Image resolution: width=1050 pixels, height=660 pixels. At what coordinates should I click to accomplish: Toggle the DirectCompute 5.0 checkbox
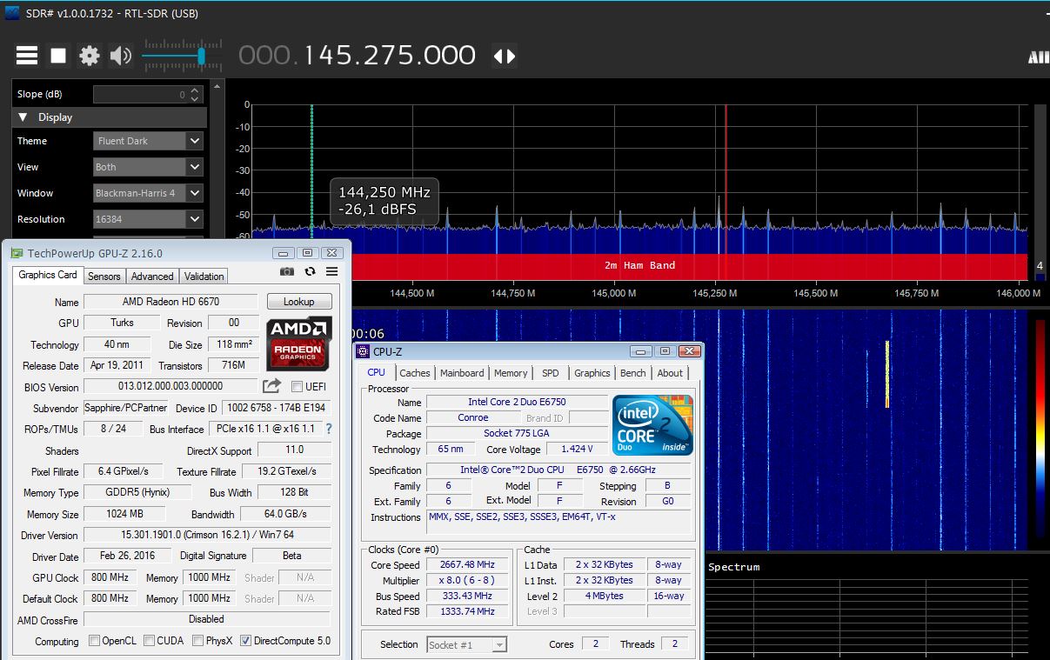[x=245, y=641]
